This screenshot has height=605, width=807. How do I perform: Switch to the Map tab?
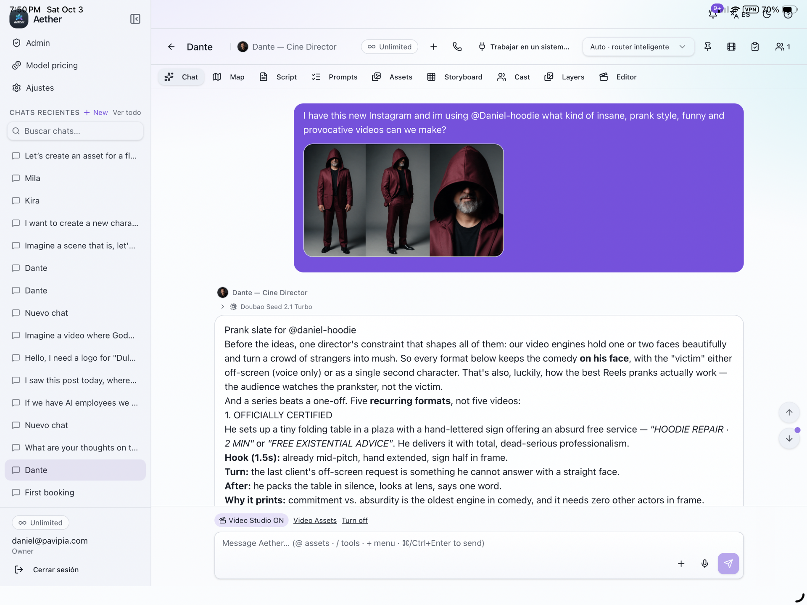pyautogui.click(x=229, y=77)
